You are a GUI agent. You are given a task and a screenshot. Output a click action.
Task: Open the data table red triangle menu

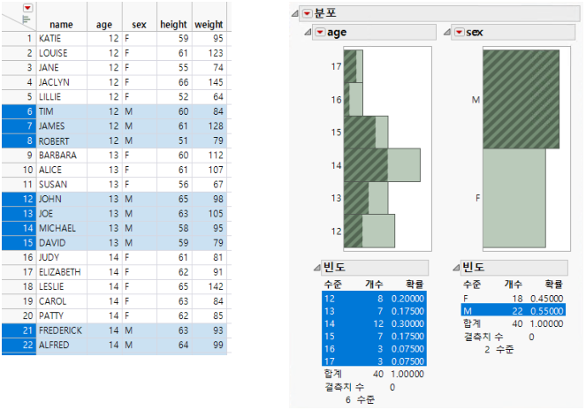pyautogui.click(x=27, y=8)
